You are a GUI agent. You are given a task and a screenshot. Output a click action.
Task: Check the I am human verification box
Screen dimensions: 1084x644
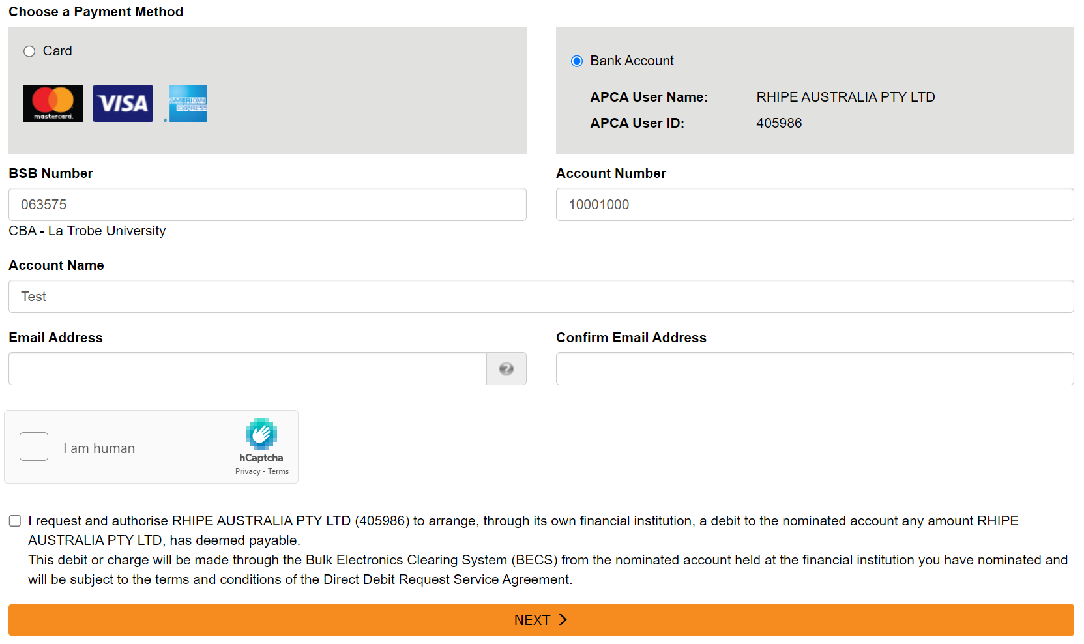click(x=33, y=446)
